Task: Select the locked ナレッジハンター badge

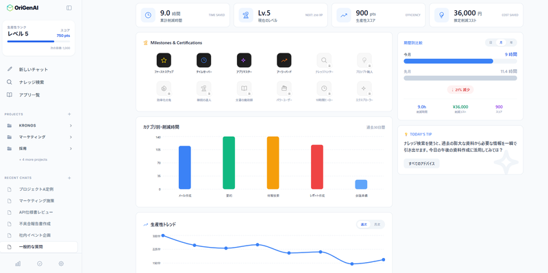Action: (324, 60)
